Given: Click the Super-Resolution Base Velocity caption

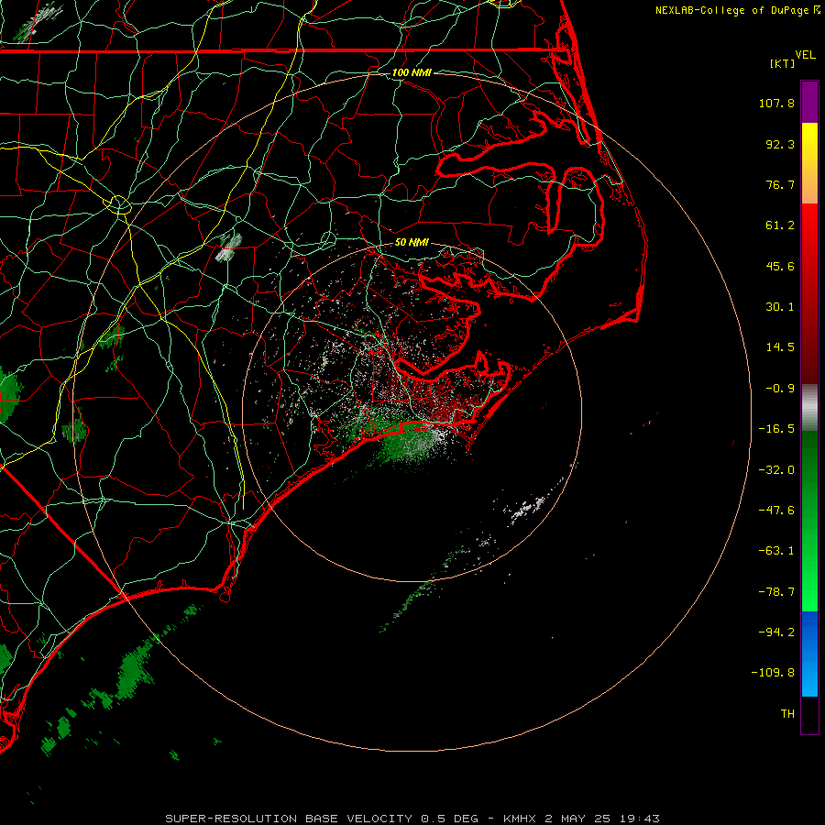Looking at the screenshot, I should coord(412,819).
